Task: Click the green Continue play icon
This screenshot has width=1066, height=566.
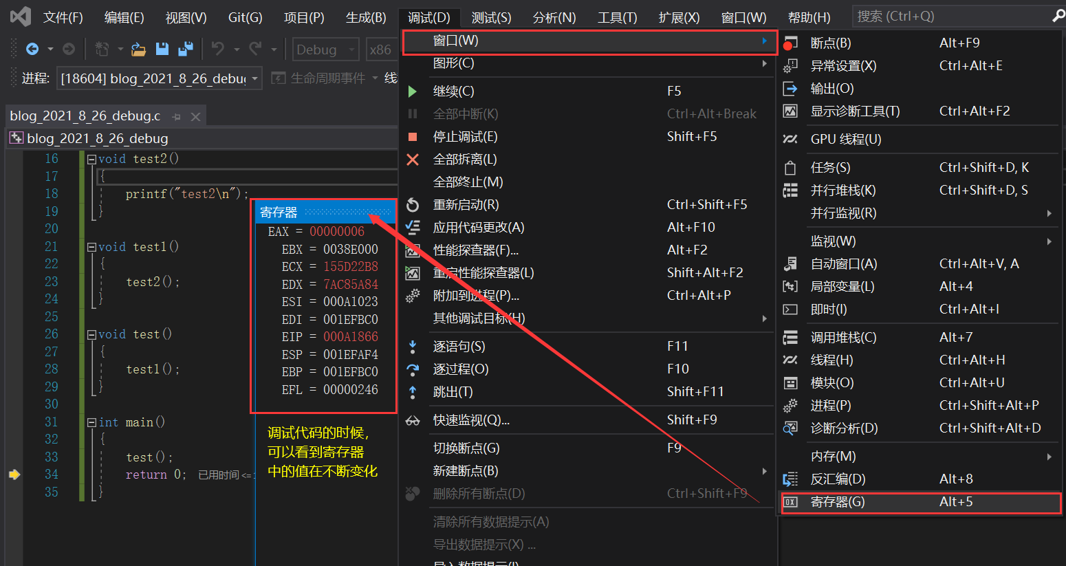Action: click(x=413, y=91)
